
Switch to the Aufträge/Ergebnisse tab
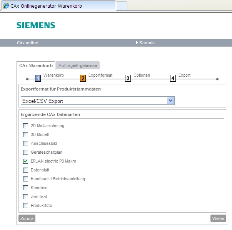click(78, 65)
